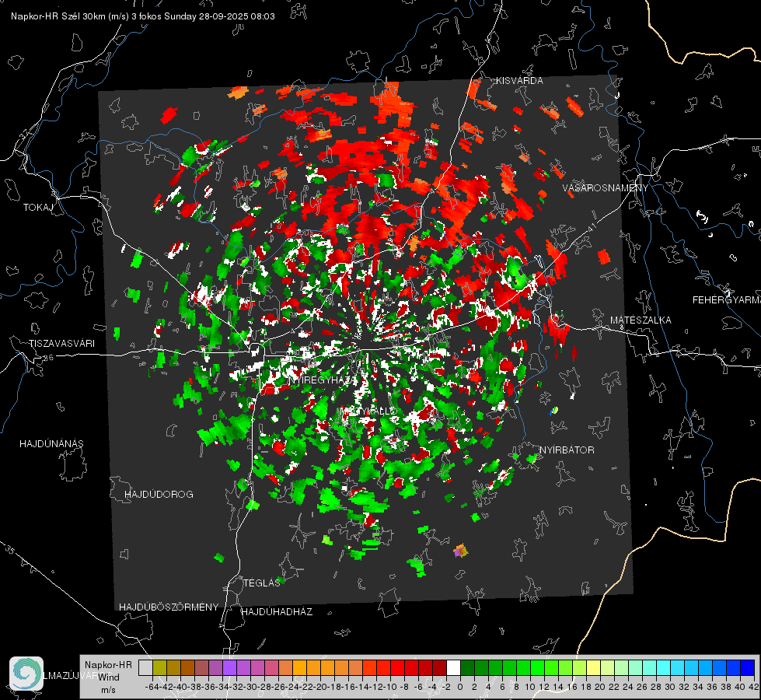The height and width of the screenshot is (700, 761).
Task: Click the FEHÉRGYARMAT city label
Action: point(727,300)
